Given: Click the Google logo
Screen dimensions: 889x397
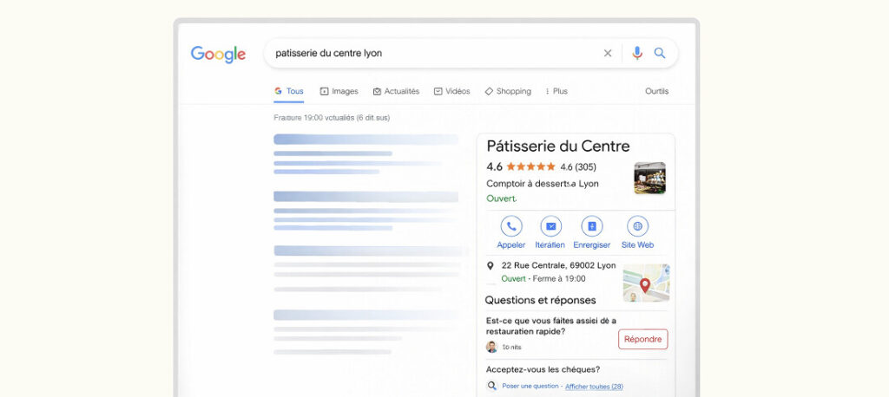Looking at the screenshot, I should point(218,54).
